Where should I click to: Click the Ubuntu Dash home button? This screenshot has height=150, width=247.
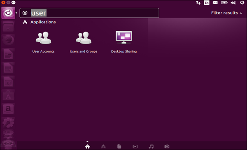[8, 13]
